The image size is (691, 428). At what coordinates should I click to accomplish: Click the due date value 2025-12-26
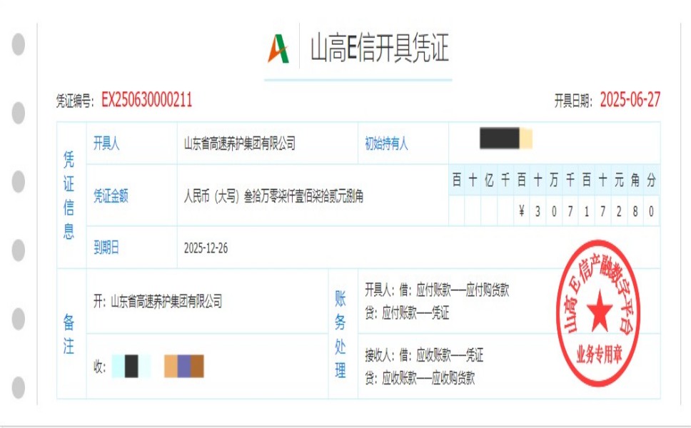[x=206, y=248]
